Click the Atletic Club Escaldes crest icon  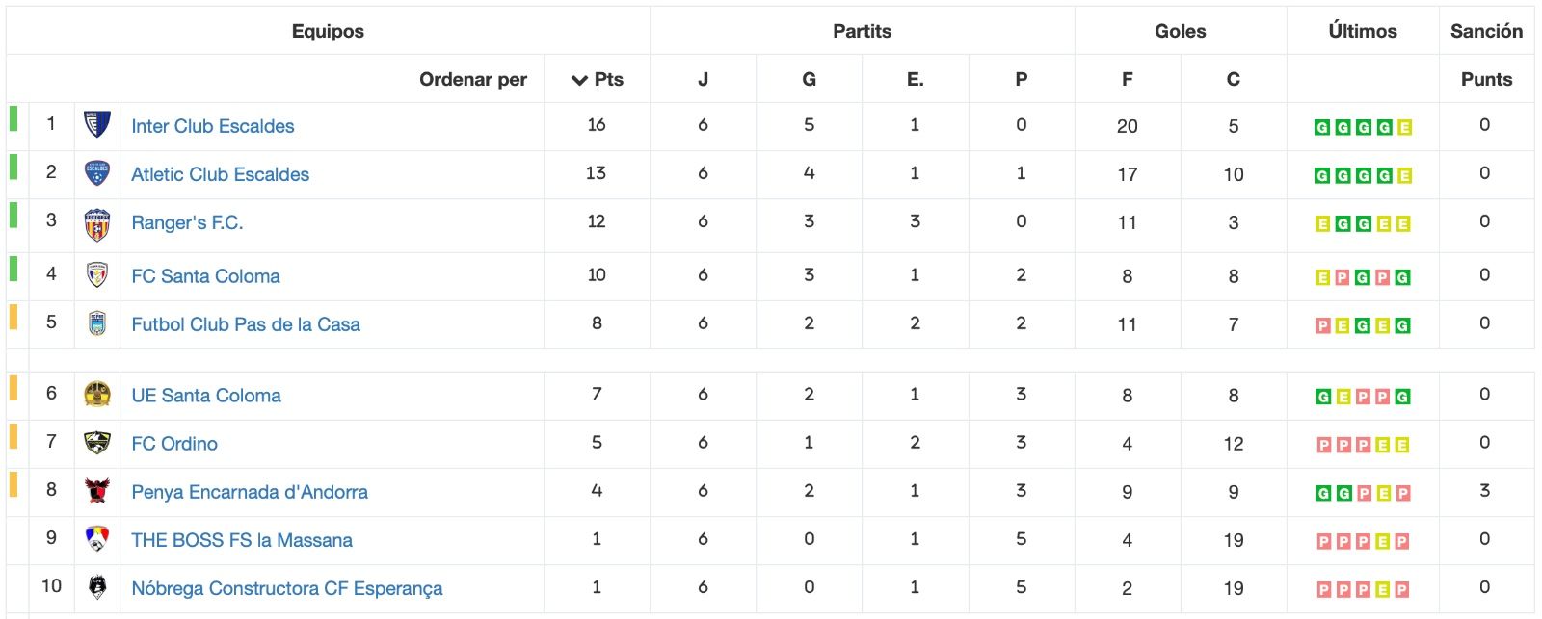point(97,173)
